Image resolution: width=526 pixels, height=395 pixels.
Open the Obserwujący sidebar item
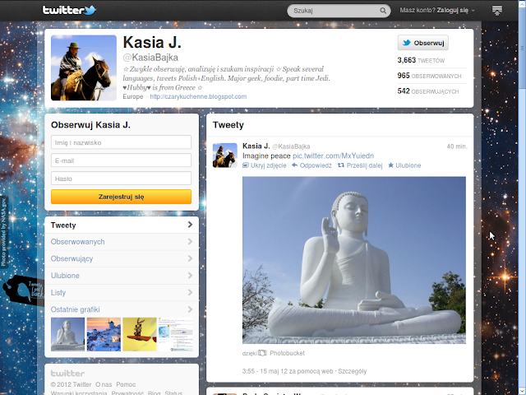pos(122,258)
